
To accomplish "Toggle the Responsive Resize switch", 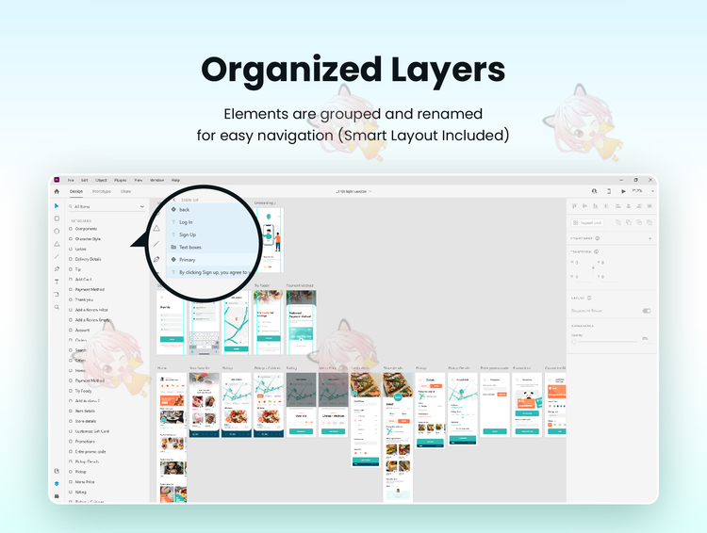I will click(647, 310).
